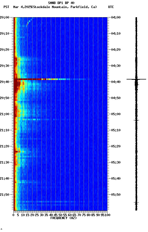Screen dimensions: 148x232
Task: Click the '05:20' UTC time label
Action: 116,146
